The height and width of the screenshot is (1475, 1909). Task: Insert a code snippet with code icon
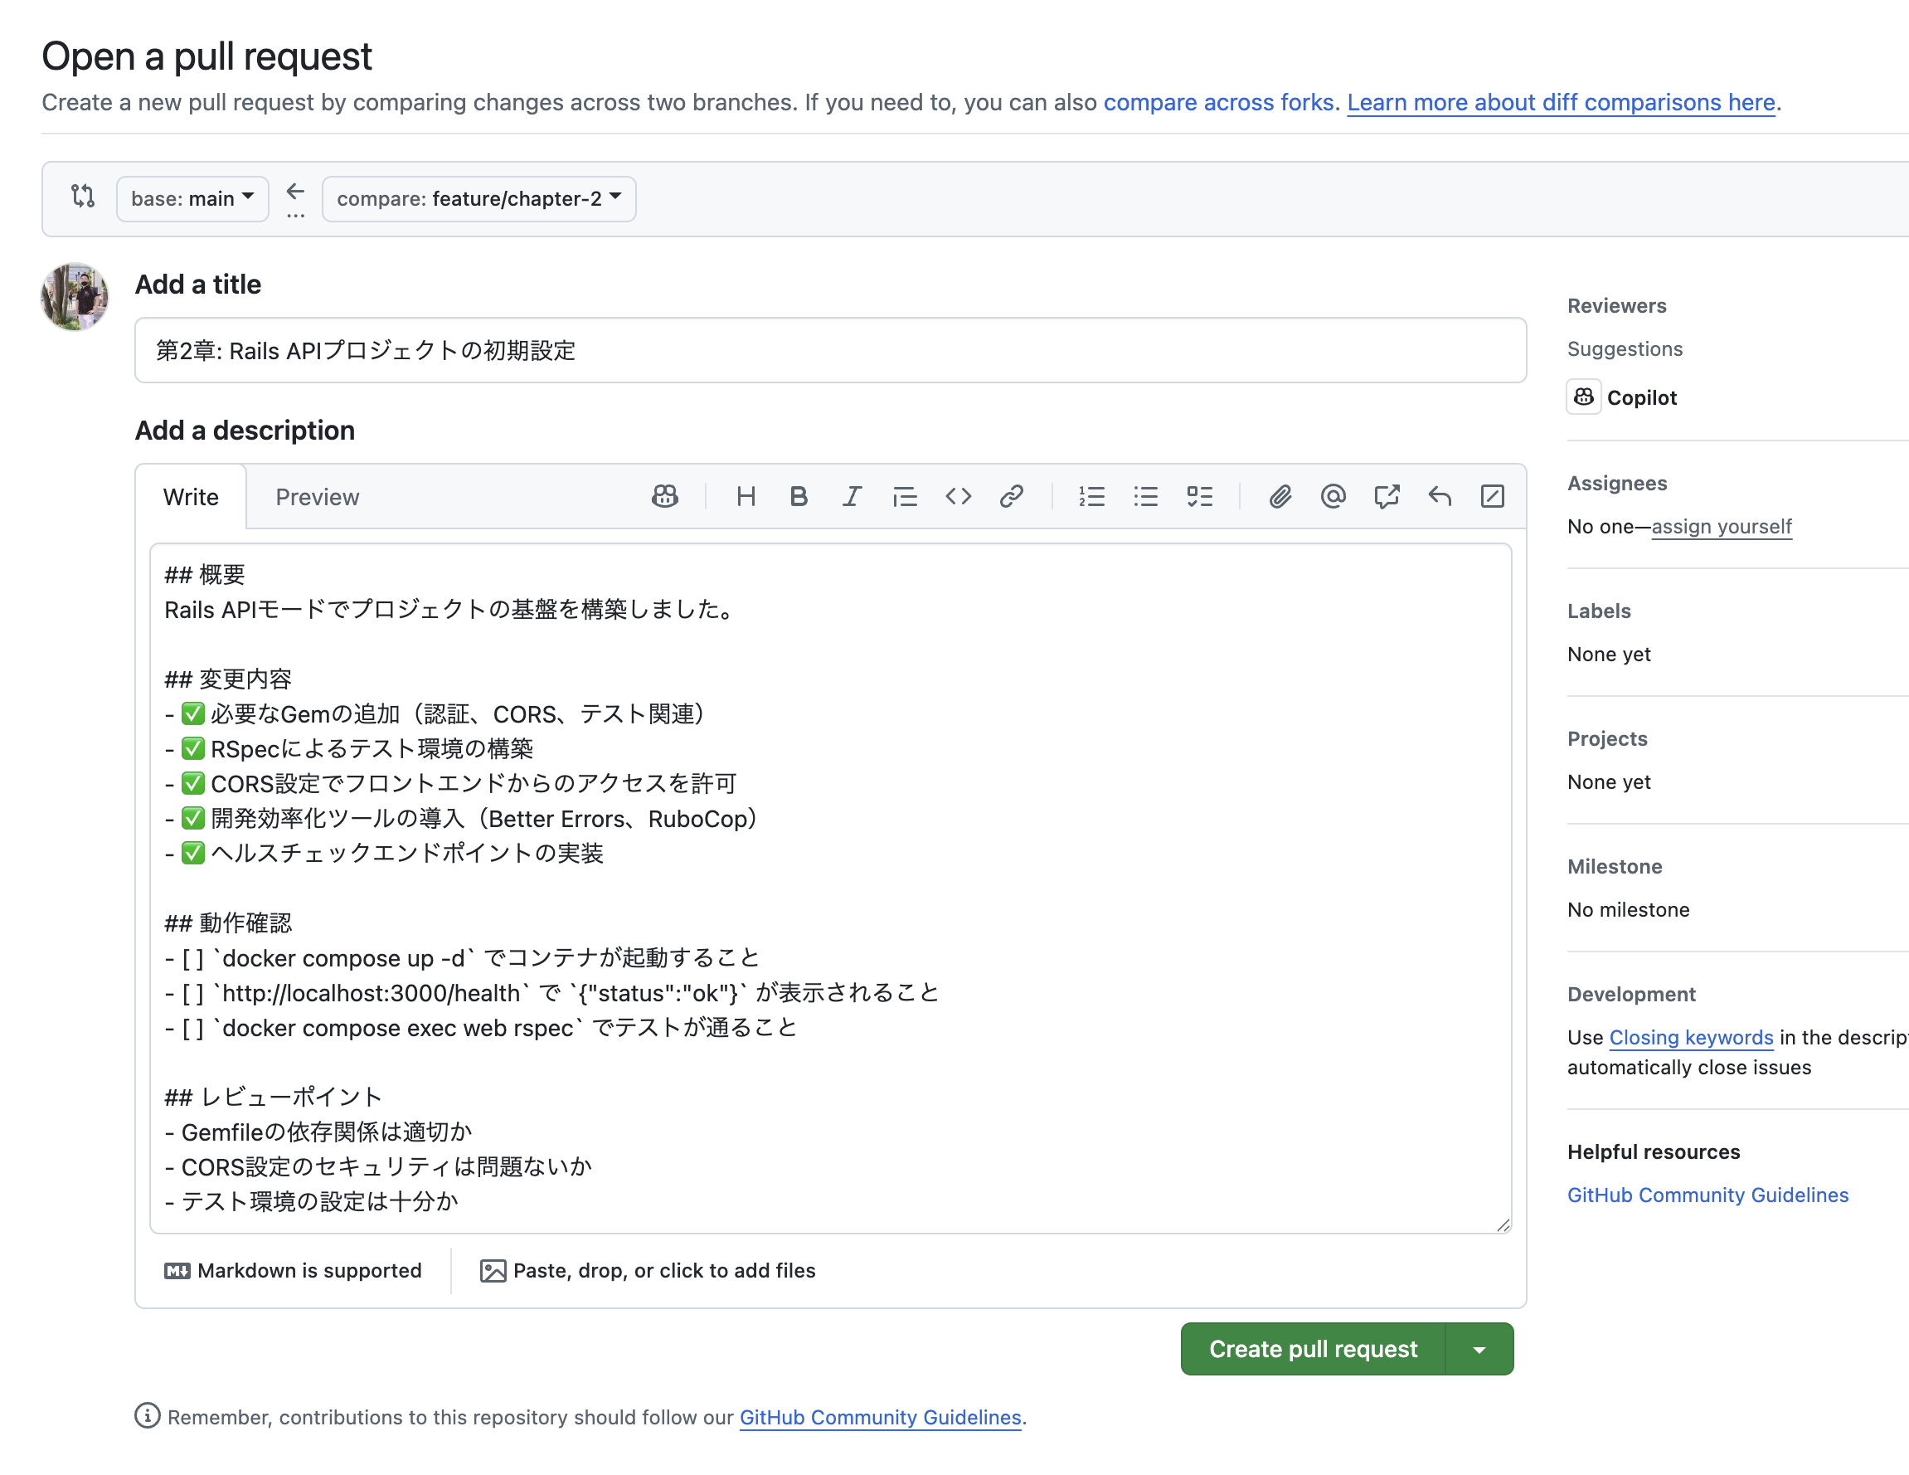coord(958,497)
